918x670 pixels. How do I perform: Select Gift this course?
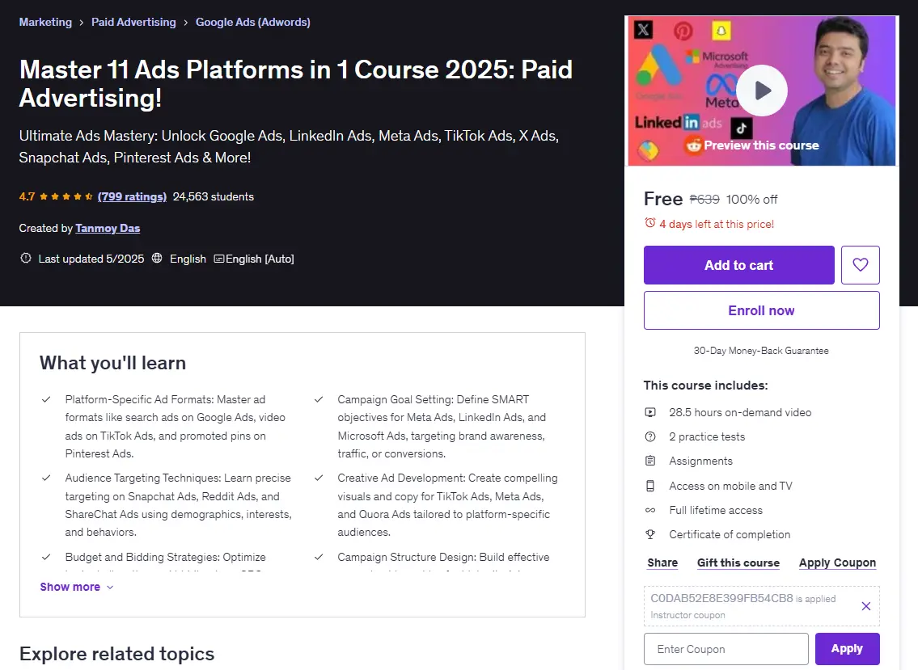tap(738, 563)
